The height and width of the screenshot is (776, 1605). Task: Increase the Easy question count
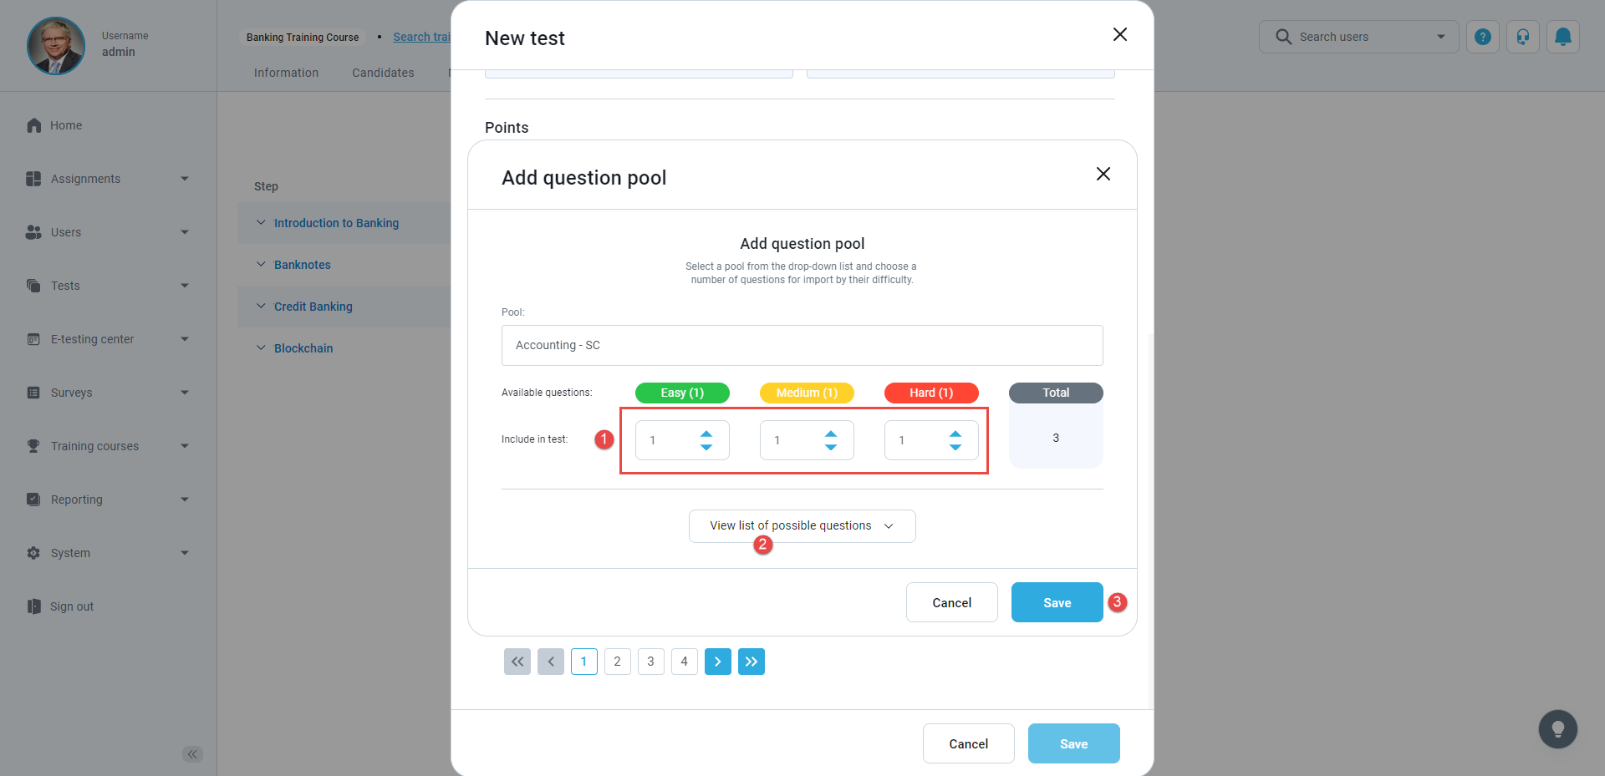(706, 434)
